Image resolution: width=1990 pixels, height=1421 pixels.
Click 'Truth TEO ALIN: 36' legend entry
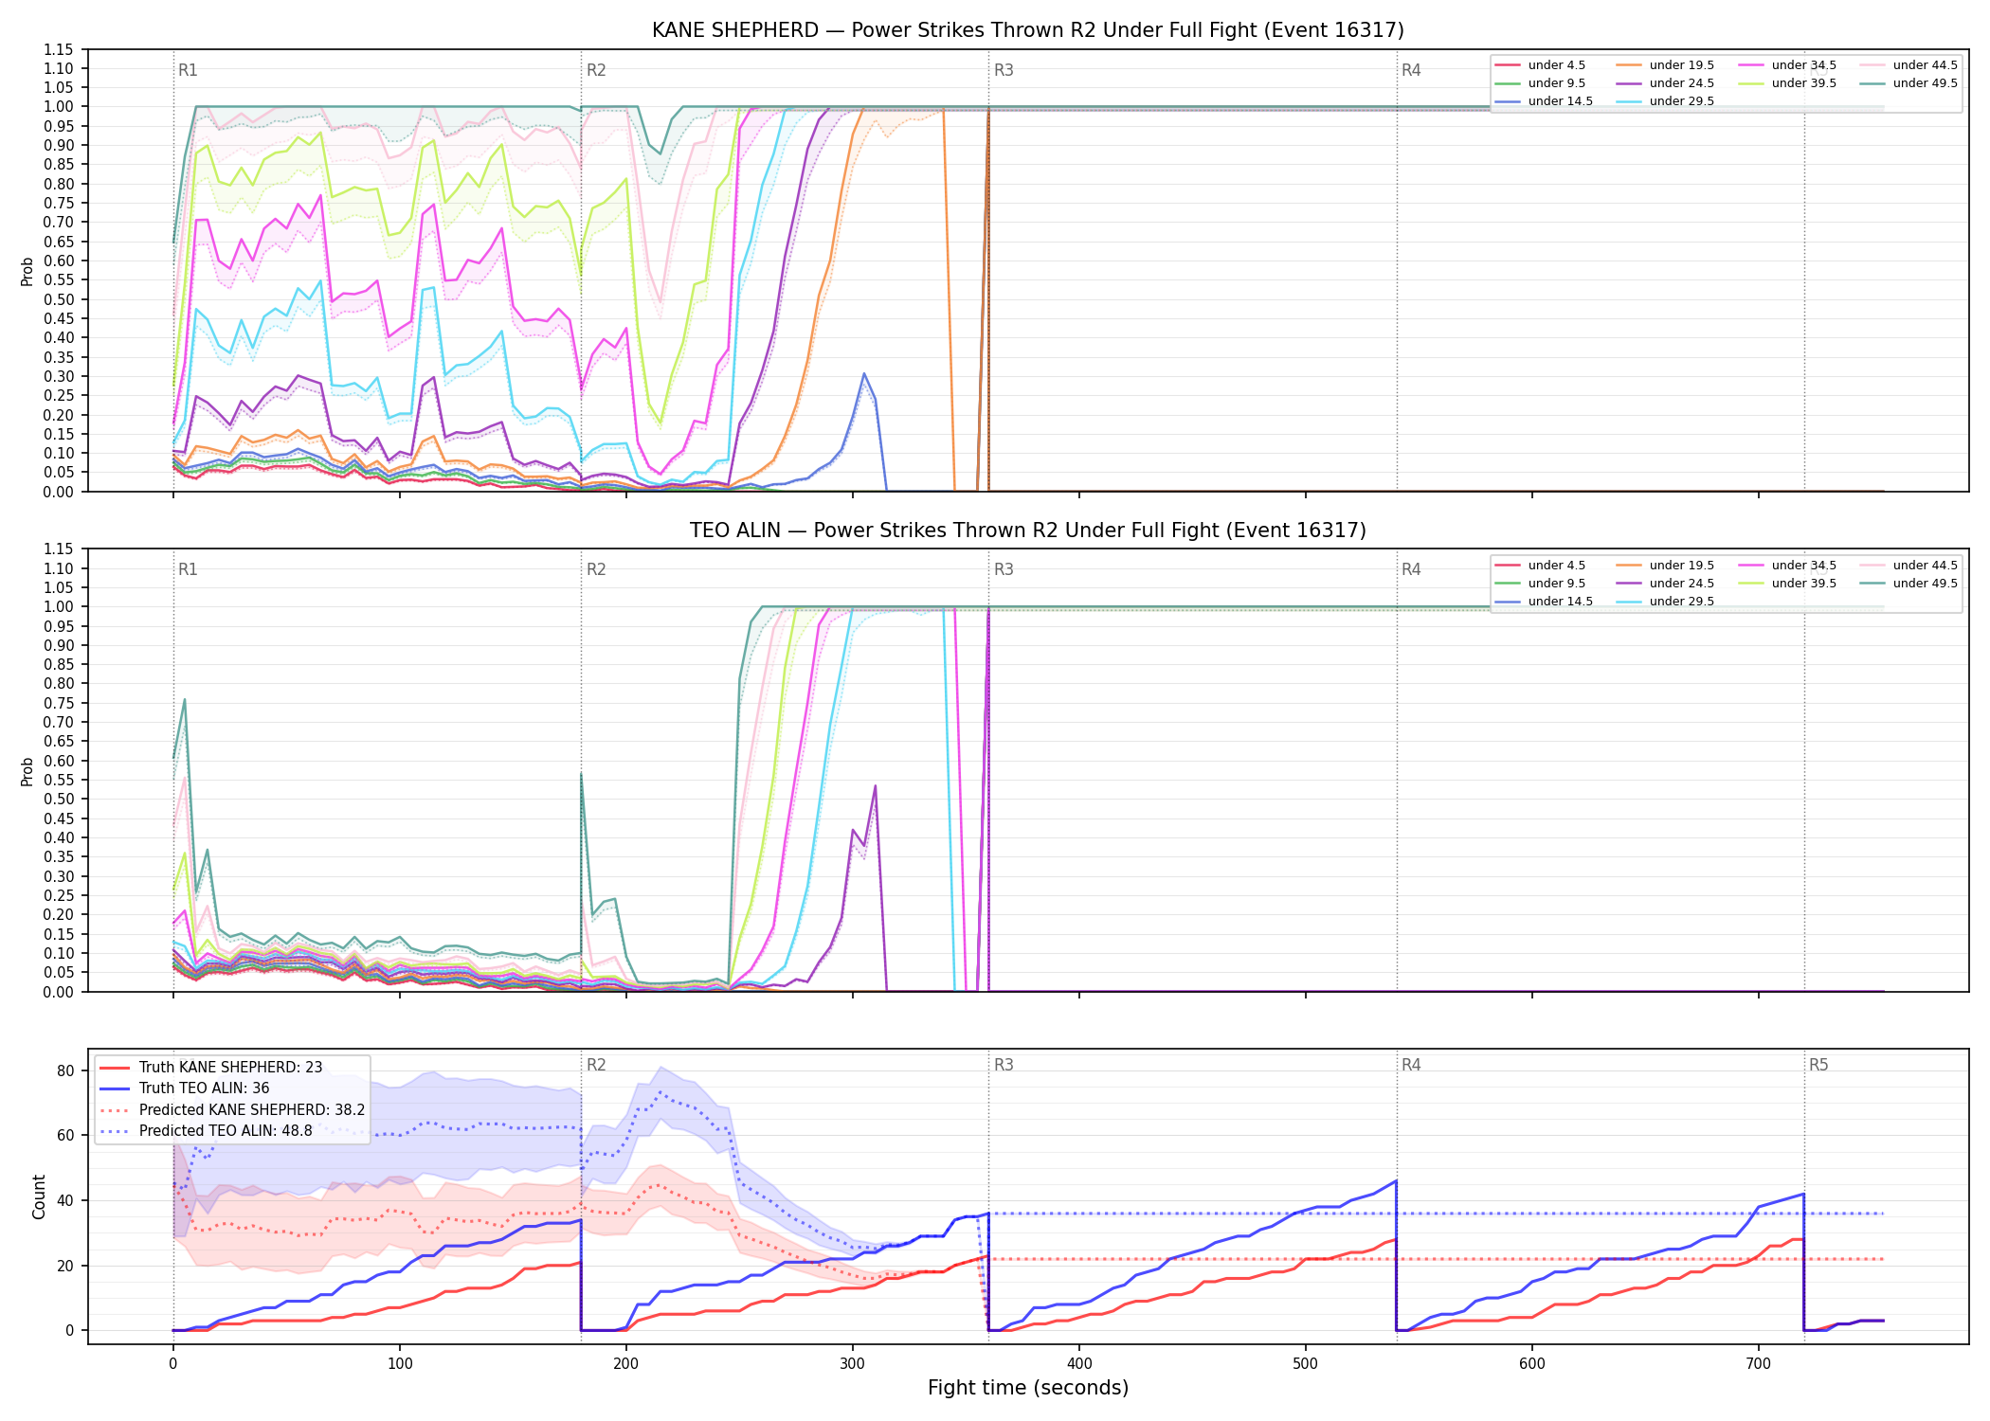[x=185, y=1088]
